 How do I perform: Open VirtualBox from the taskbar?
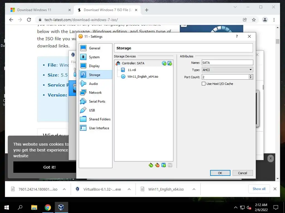pos(61,207)
